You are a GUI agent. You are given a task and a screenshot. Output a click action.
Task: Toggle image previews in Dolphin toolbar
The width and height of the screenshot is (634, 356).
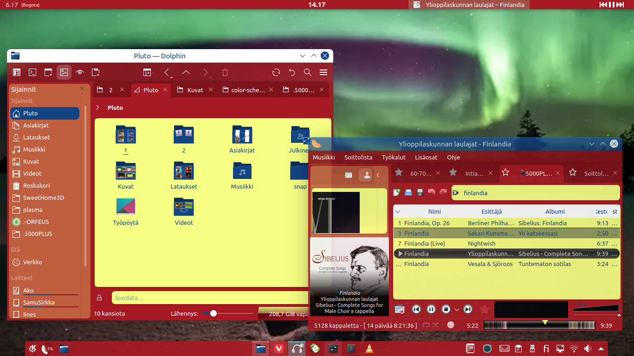64,72
